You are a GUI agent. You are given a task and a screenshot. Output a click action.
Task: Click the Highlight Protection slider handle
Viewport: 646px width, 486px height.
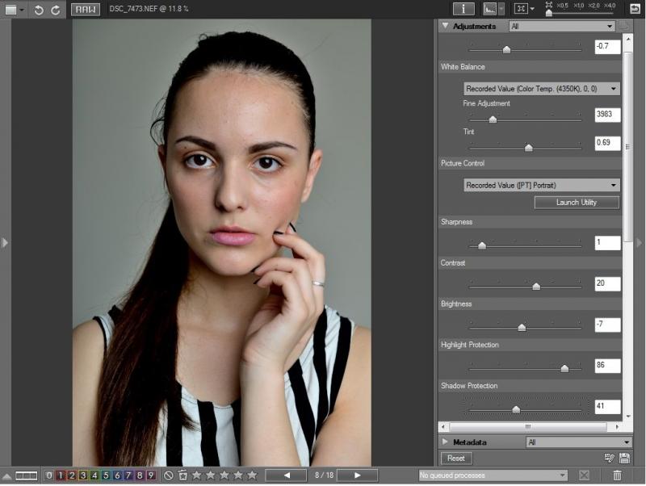pyautogui.click(x=564, y=368)
